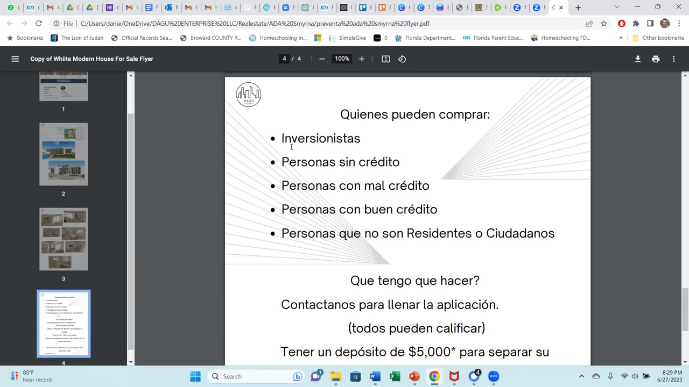This screenshot has width=689, height=387.
Task: Open PowerPoint from the taskbar
Action: click(414, 376)
